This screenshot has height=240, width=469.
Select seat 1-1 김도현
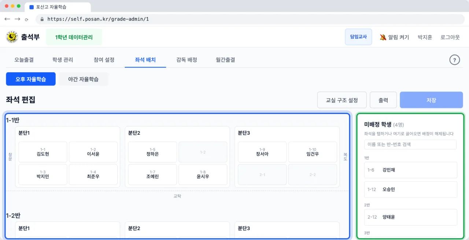43,152
